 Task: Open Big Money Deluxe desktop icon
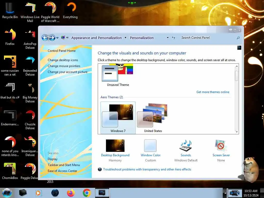click(x=30, y=93)
